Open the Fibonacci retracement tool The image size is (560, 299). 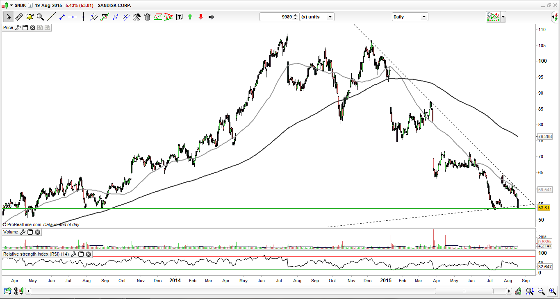105,17
